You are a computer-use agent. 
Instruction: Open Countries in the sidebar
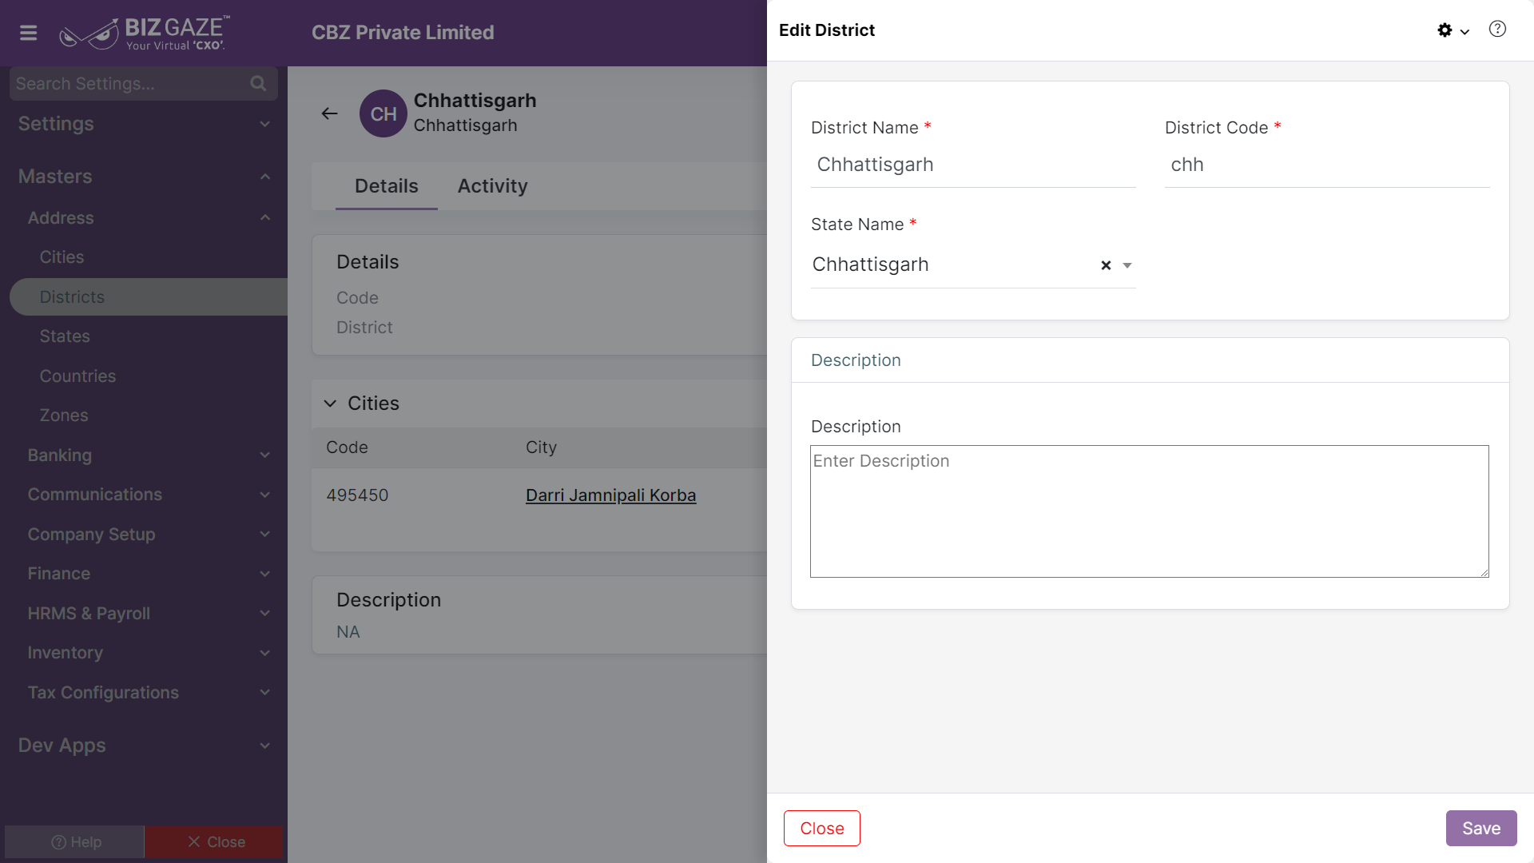77,376
